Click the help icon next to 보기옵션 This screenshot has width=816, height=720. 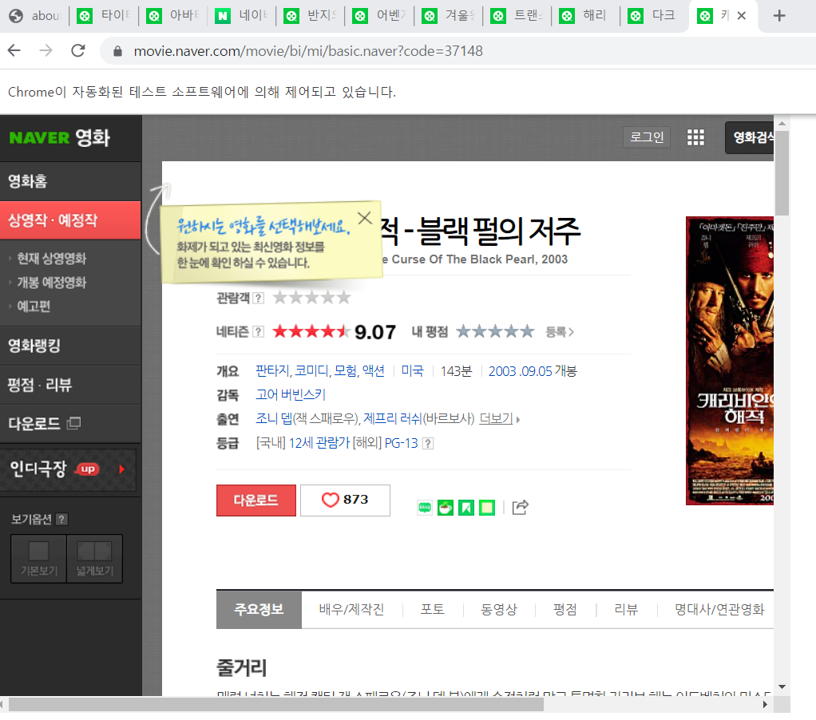(61, 519)
